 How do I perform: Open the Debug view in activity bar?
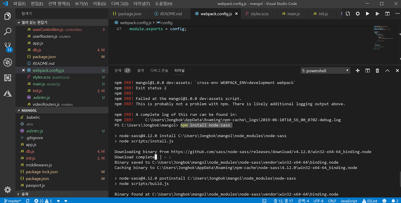pyautogui.click(x=8, y=62)
